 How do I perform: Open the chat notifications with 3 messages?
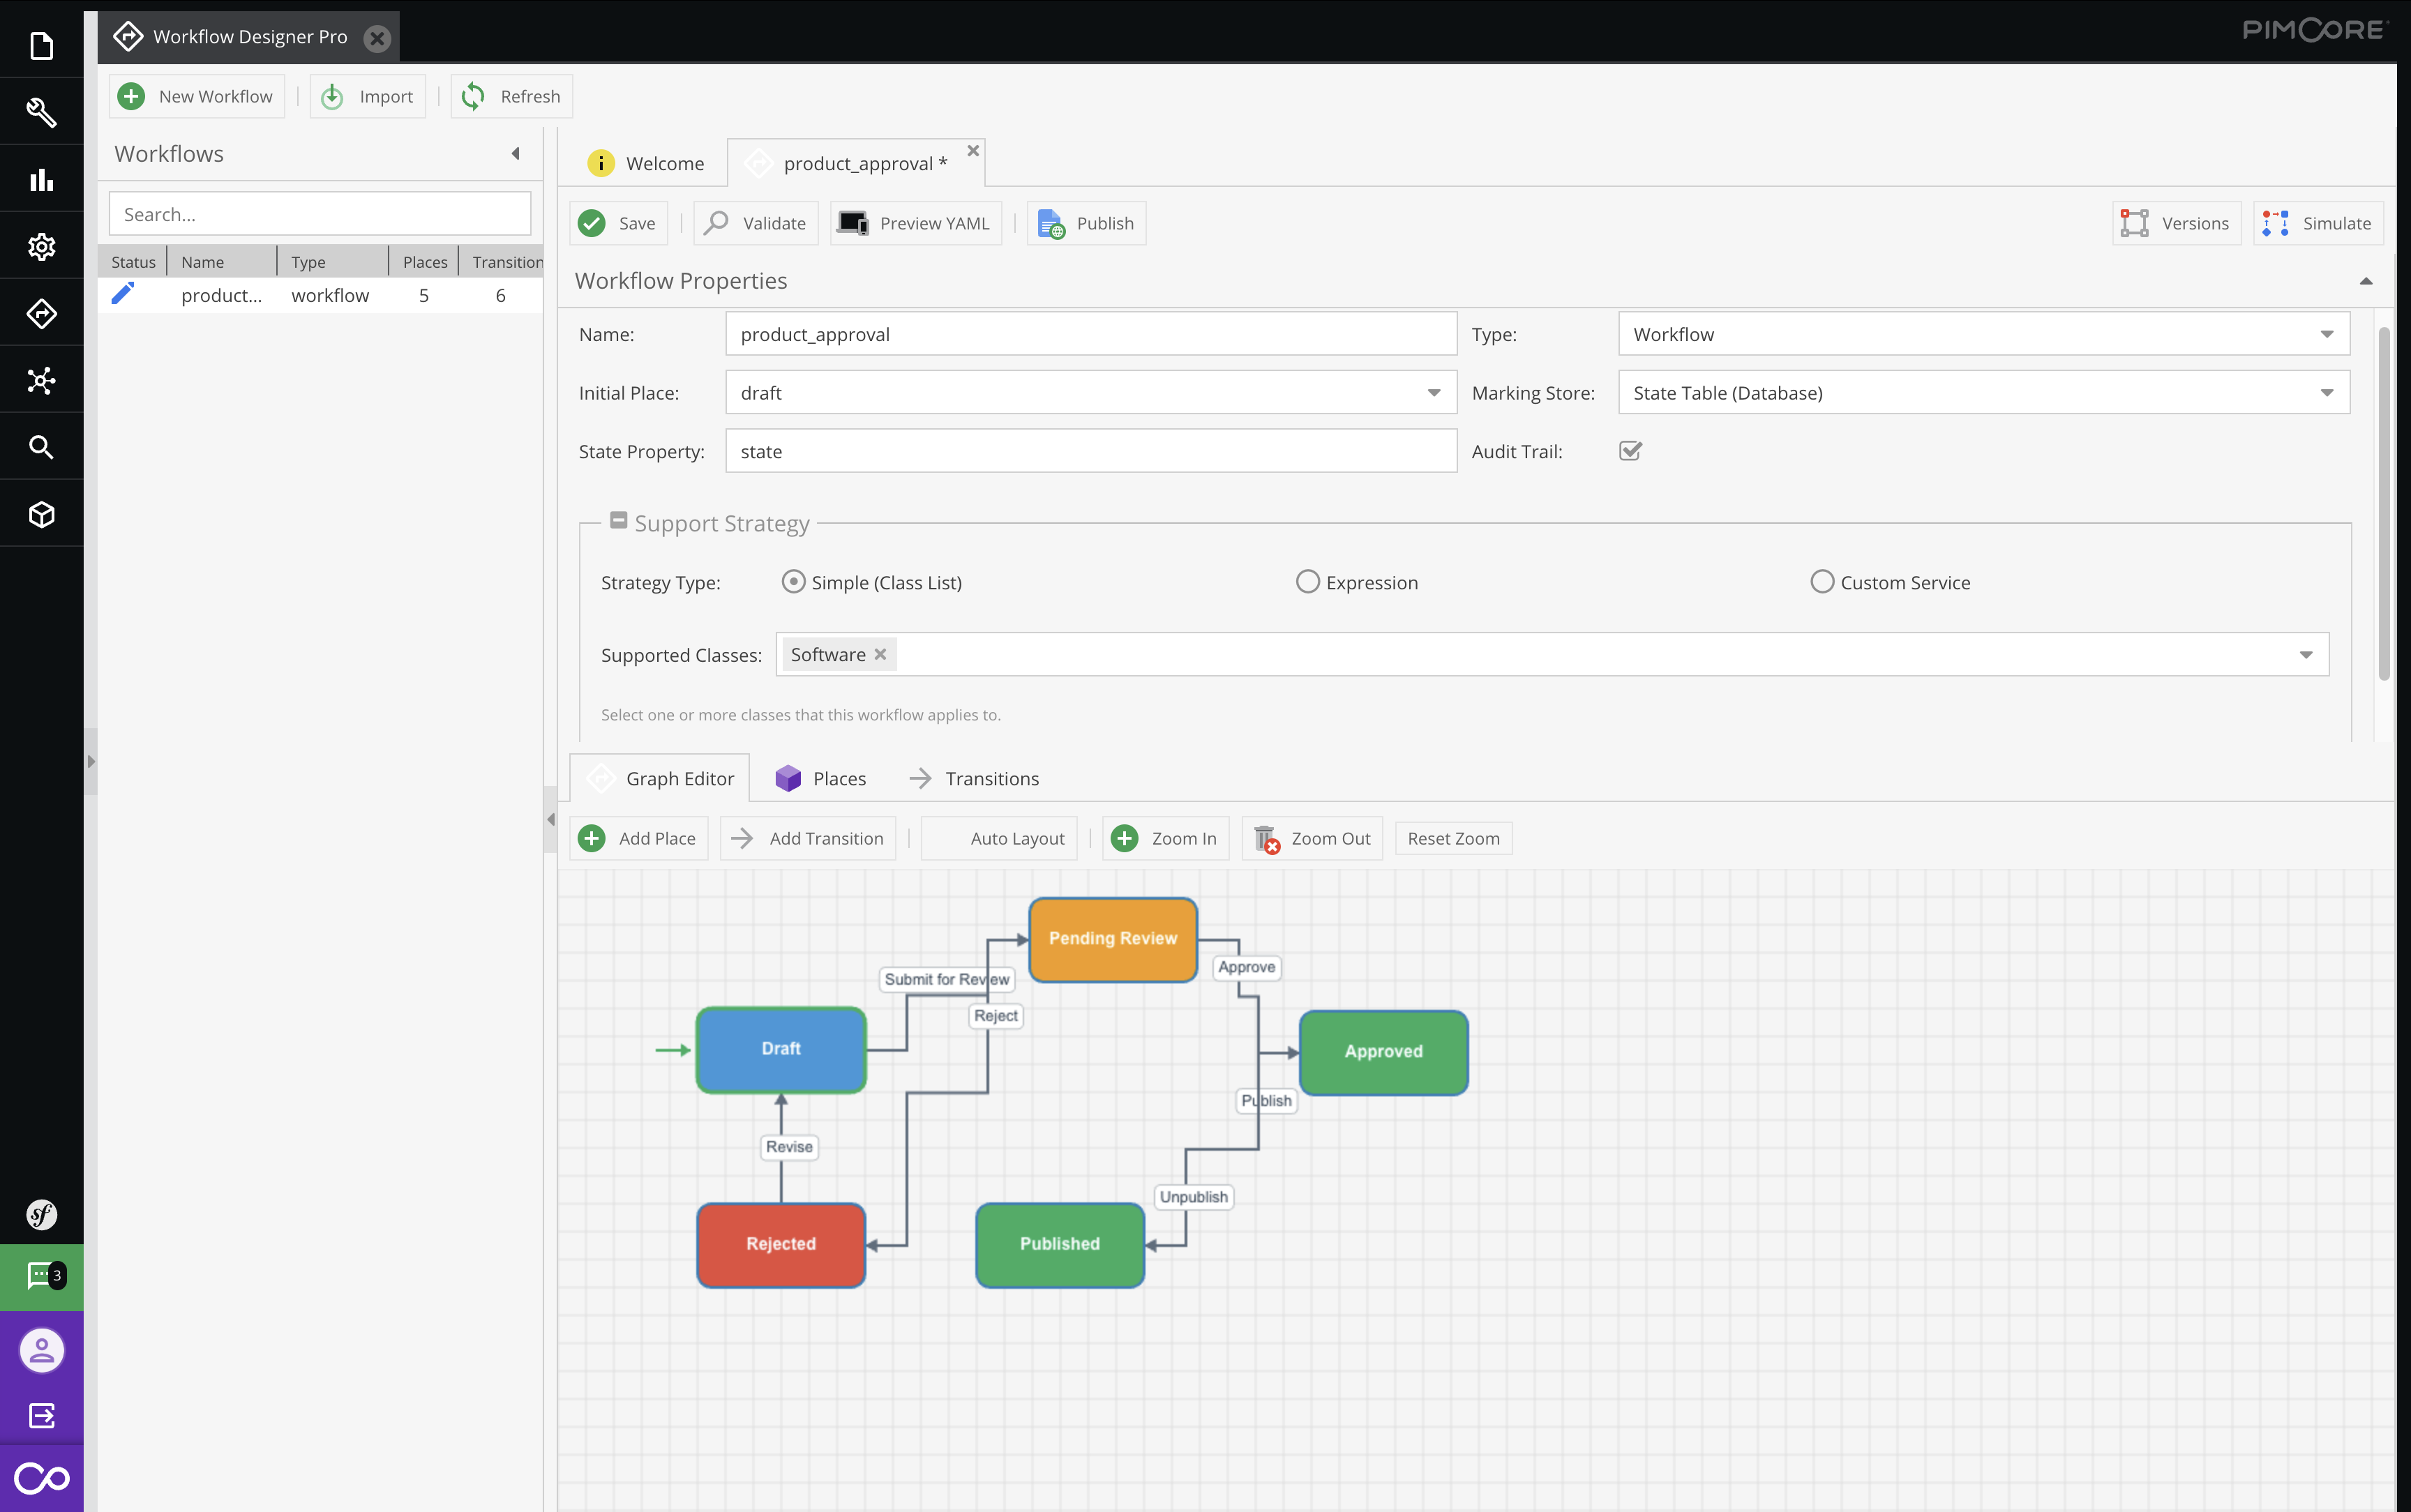41,1277
